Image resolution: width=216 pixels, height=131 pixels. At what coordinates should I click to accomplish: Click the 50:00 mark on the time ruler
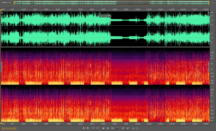click(115, 9)
